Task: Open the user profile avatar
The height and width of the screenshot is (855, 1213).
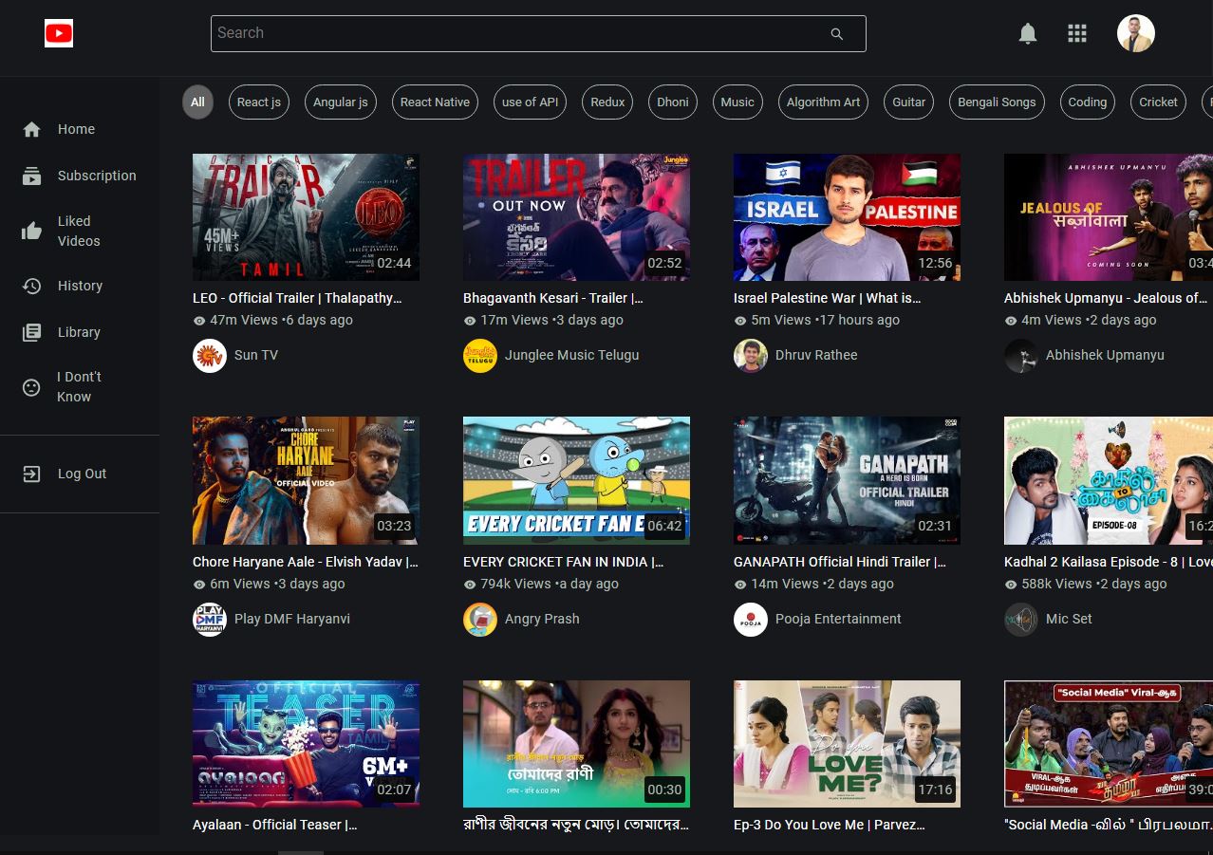Action: click(x=1135, y=34)
